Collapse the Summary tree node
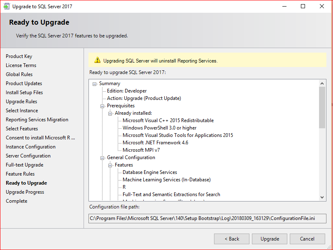Screen dimensions: 333x250 pyautogui.click(x=95, y=83)
